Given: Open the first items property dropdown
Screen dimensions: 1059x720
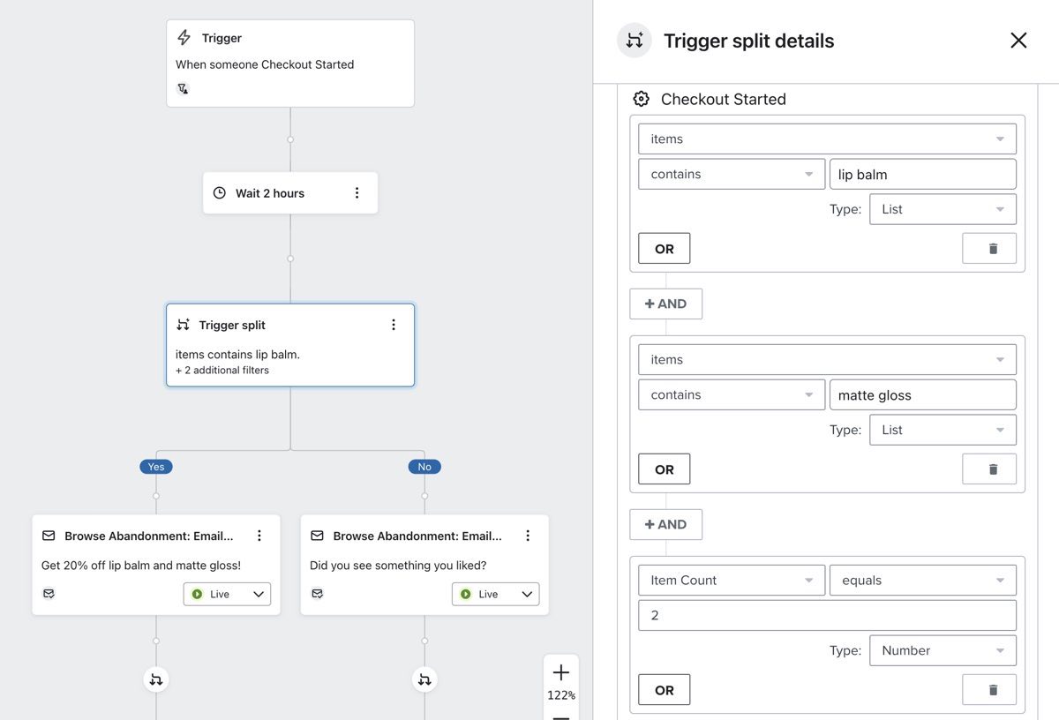Looking at the screenshot, I should coord(827,139).
